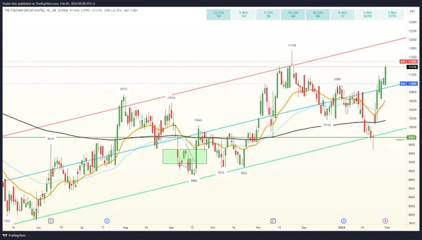This screenshot has height=240, width=422.
Task: Click the 9000 tick on the price axis
Action: click(x=412, y=171)
